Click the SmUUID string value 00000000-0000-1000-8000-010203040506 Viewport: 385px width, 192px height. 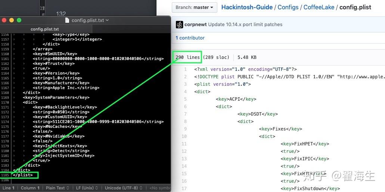coord(97,59)
